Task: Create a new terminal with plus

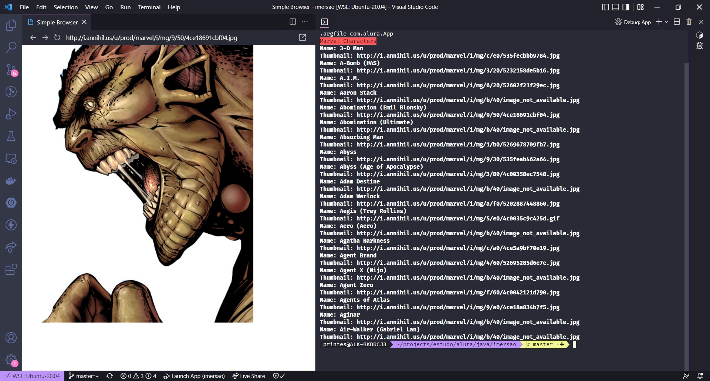Action: 659,22
